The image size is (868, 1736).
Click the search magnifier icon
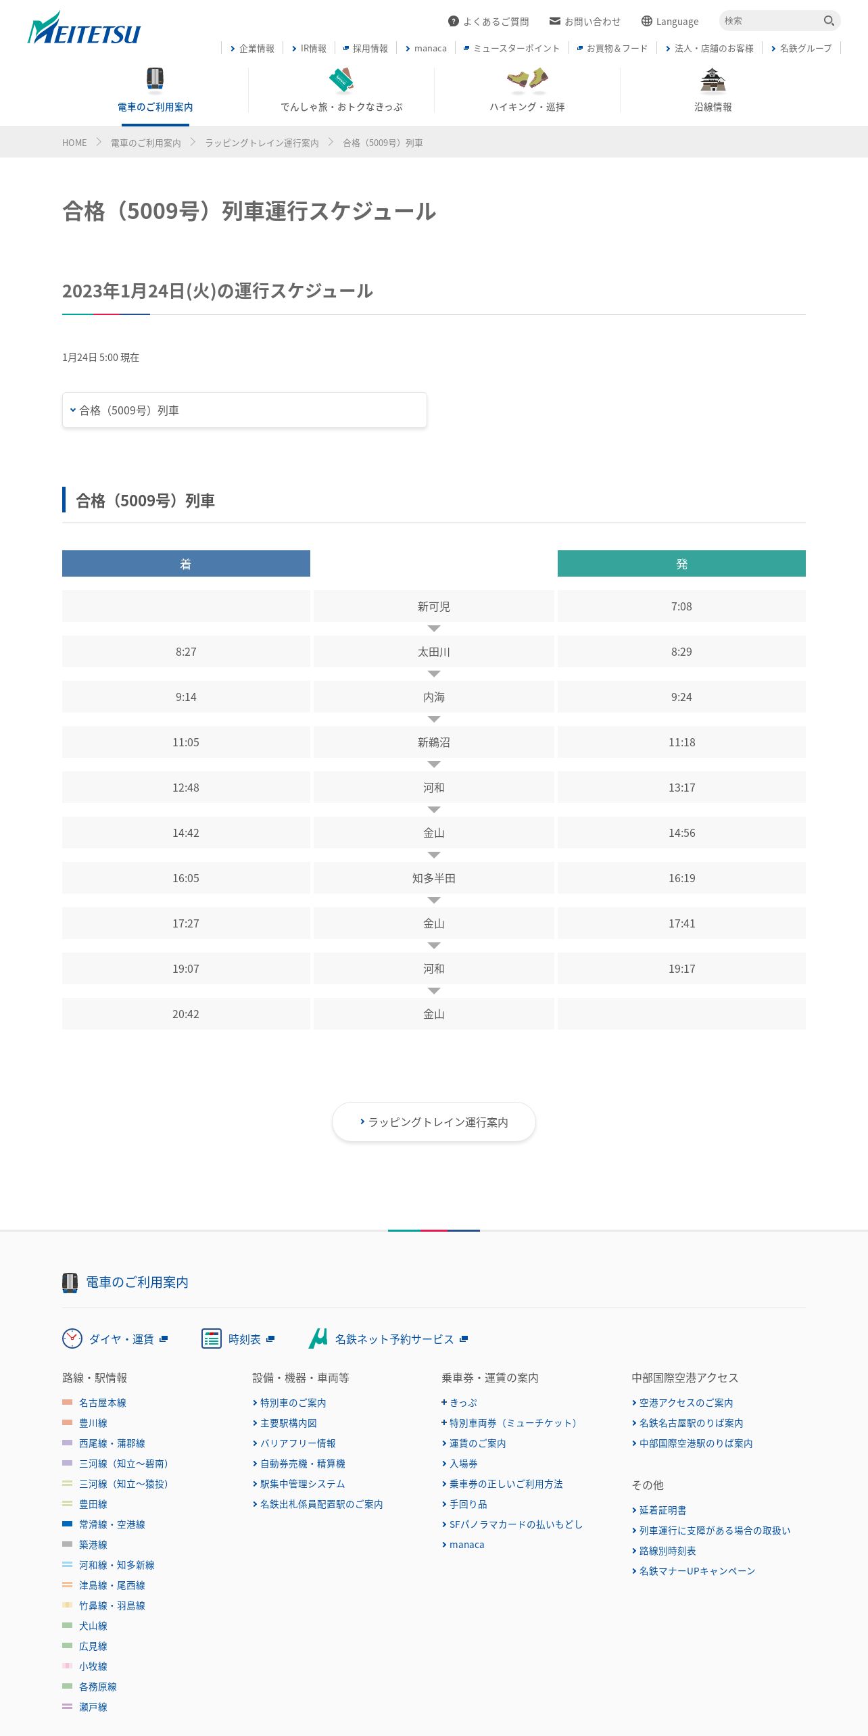point(829,21)
